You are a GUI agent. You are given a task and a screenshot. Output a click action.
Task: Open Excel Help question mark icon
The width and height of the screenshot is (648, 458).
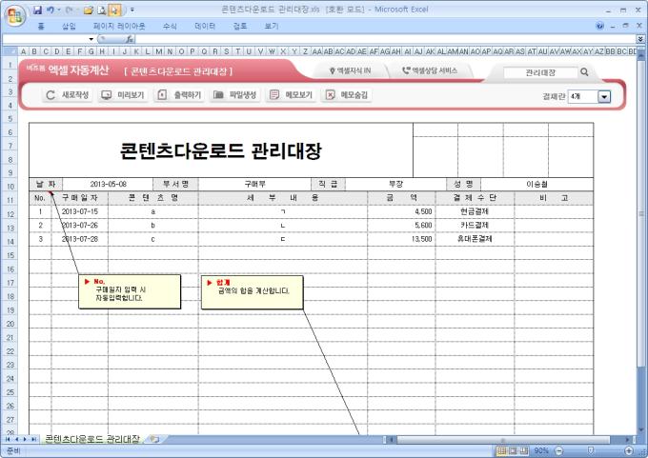coord(599,26)
